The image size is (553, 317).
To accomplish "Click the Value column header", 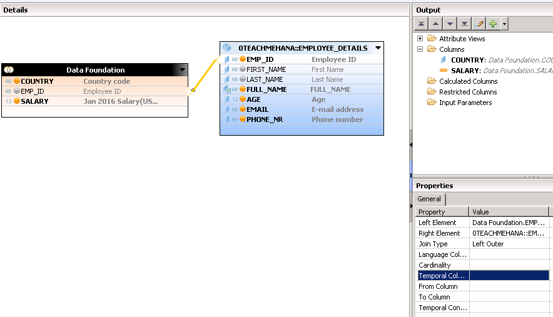I will pyautogui.click(x=509, y=211).
